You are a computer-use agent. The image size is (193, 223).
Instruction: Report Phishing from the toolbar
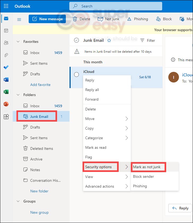tap(138, 19)
